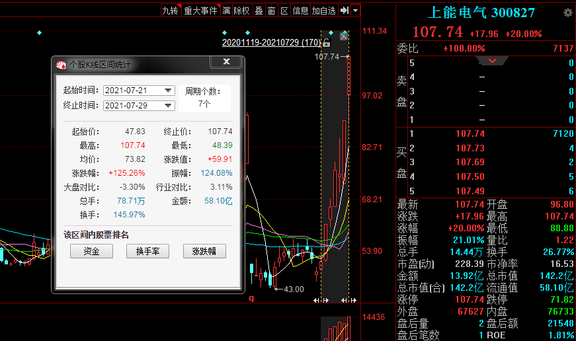
Task: Click the stock title 上能电气 300827
Action: click(x=481, y=13)
